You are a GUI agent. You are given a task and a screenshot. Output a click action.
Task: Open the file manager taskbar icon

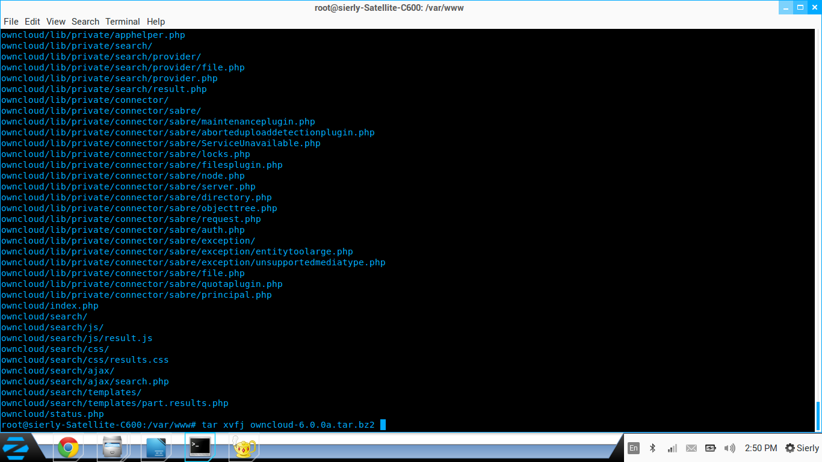pyautogui.click(x=113, y=448)
